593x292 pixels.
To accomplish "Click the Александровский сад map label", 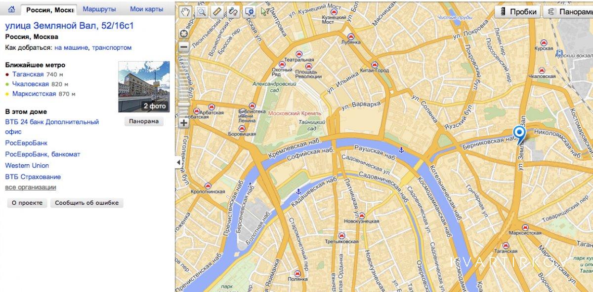I will (x=274, y=87).
